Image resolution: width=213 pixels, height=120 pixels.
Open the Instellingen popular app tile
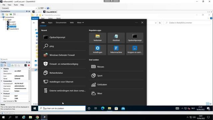point(98,50)
